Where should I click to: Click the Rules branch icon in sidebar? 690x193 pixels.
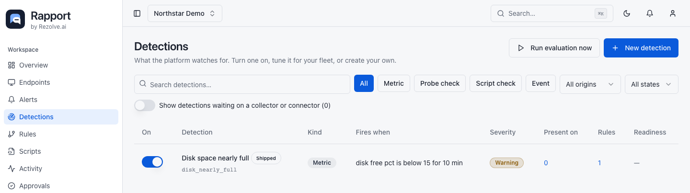click(x=11, y=134)
